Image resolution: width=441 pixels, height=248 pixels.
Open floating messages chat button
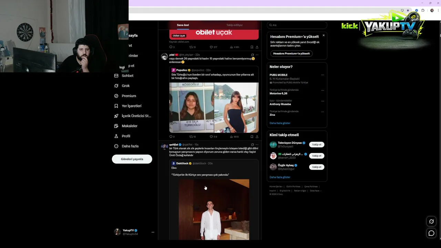coord(431,234)
